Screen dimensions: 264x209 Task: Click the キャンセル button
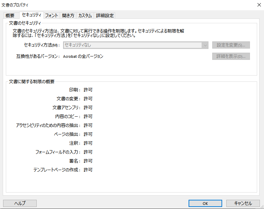(243, 203)
